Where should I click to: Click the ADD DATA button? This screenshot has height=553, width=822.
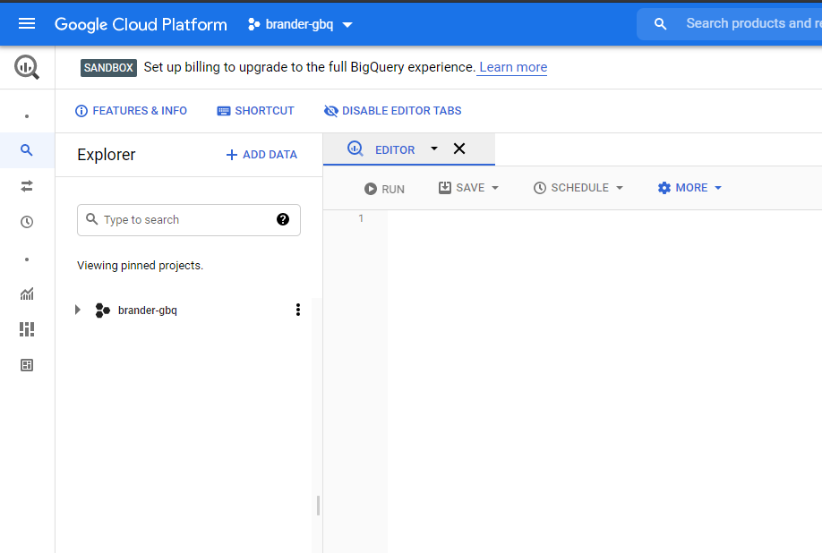(x=261, y=155)
